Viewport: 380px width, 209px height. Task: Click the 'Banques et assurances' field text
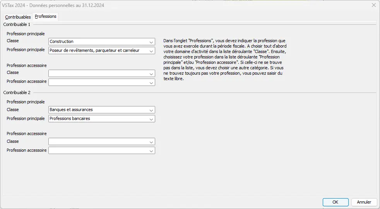coord(71,110)
